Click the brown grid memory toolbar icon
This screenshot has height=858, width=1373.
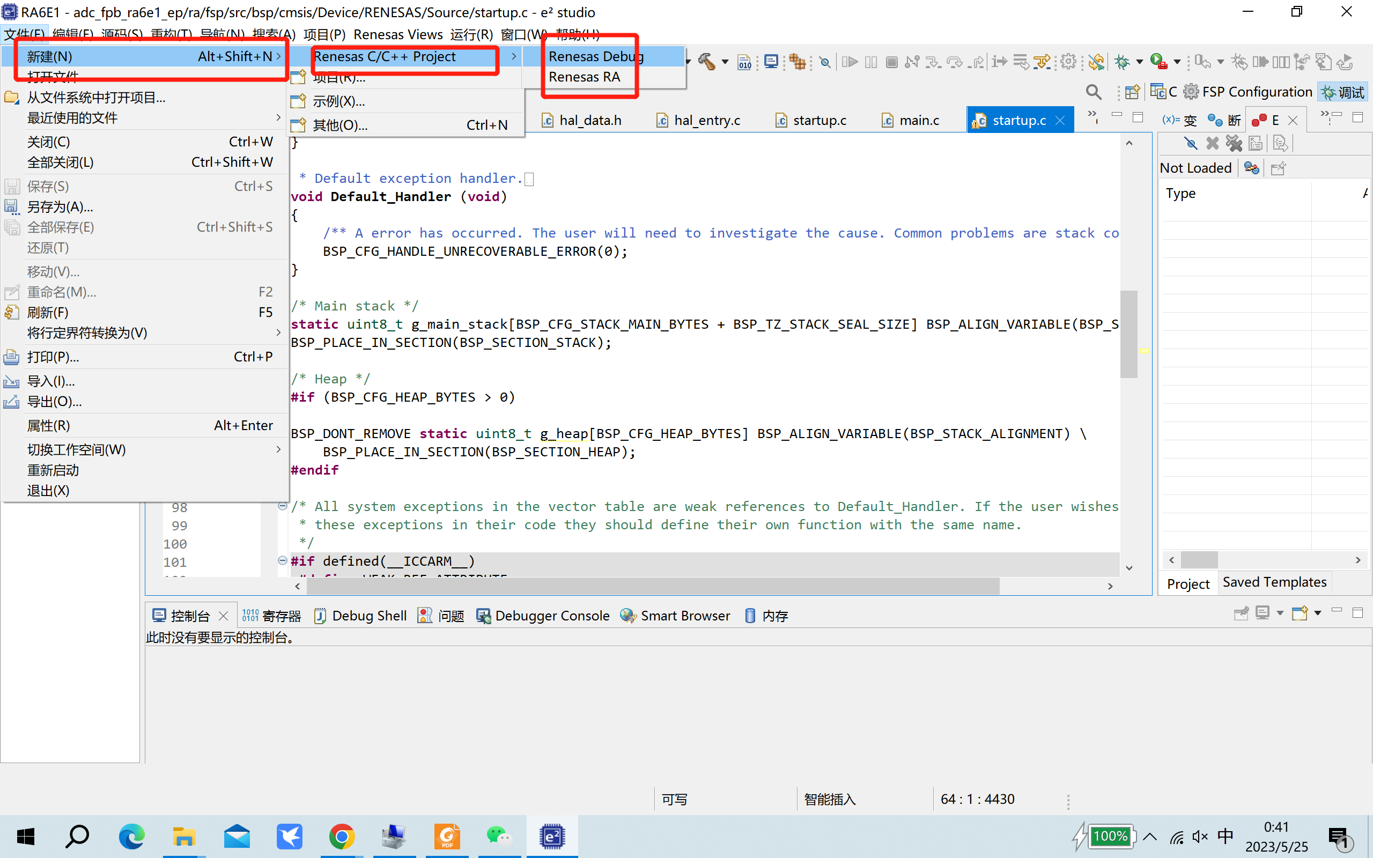[797, 61]
